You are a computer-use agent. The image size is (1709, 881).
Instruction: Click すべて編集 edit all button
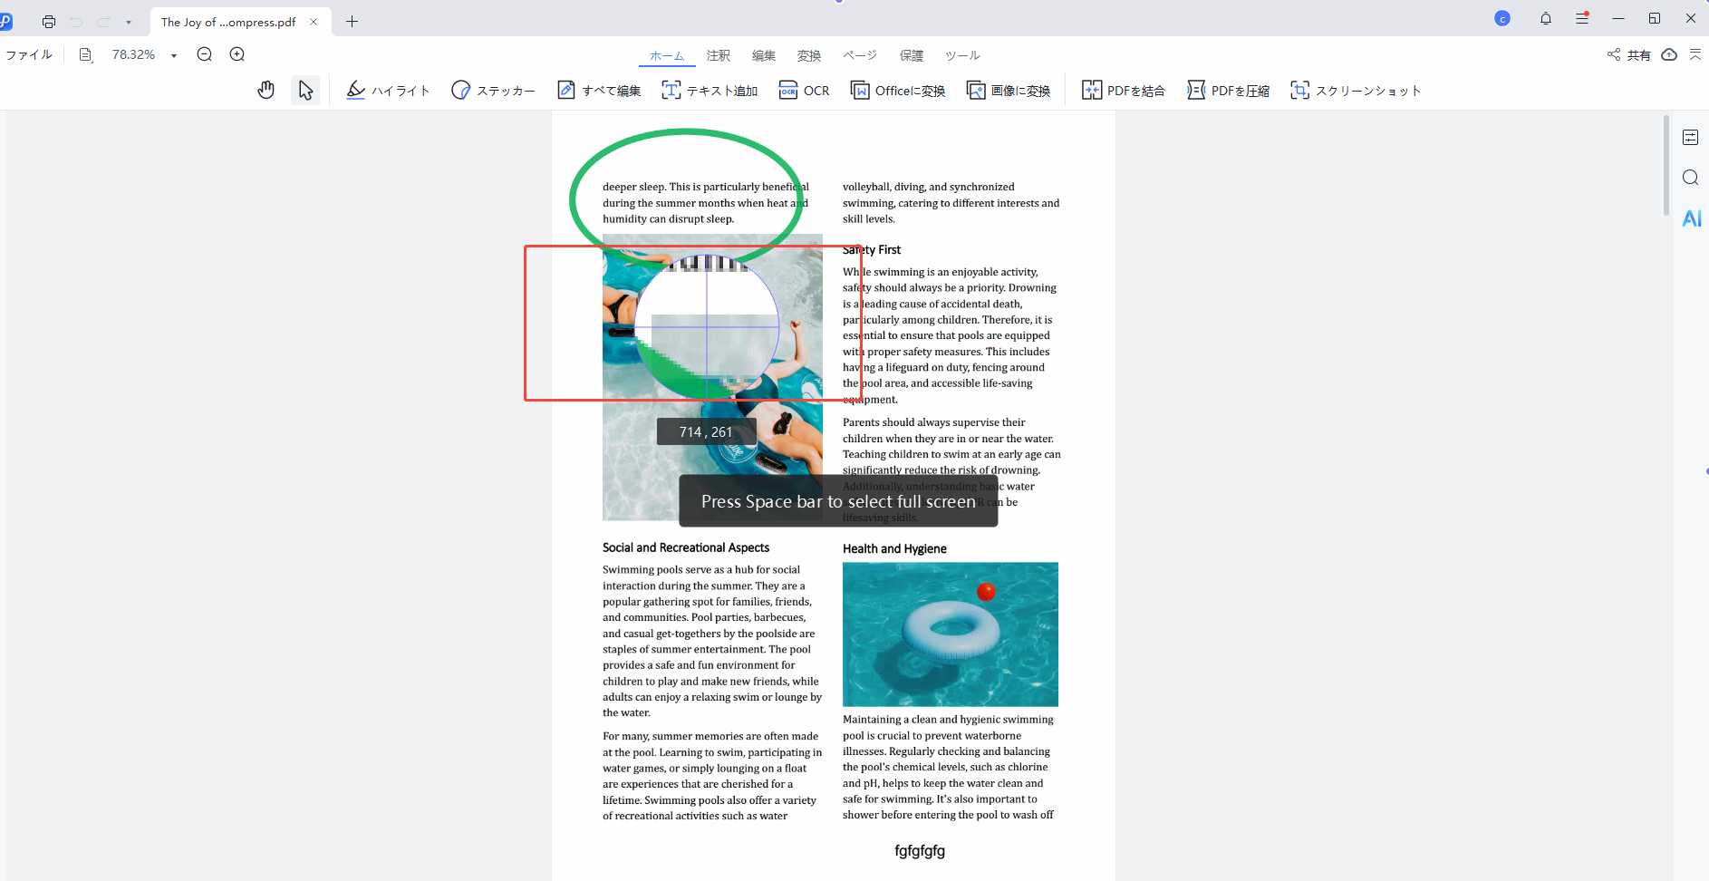[x=599, y=90]
